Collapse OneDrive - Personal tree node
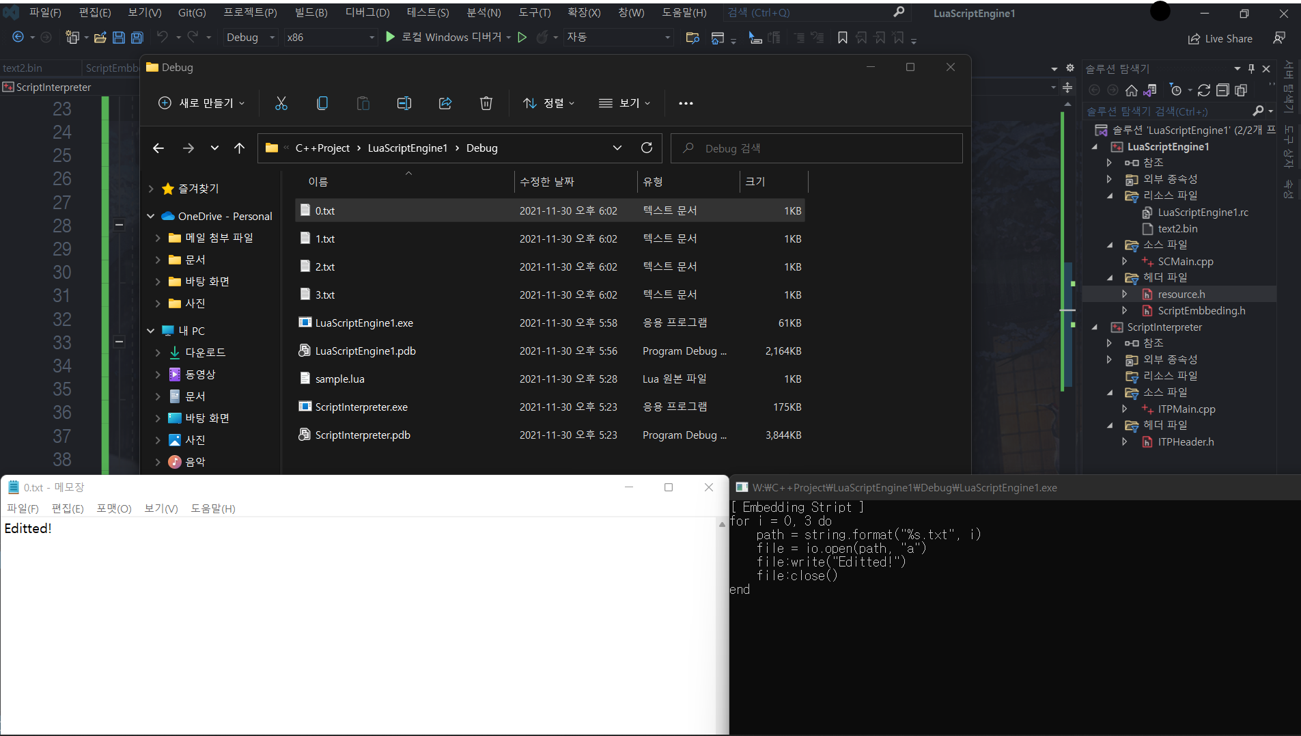 (151, 216)
